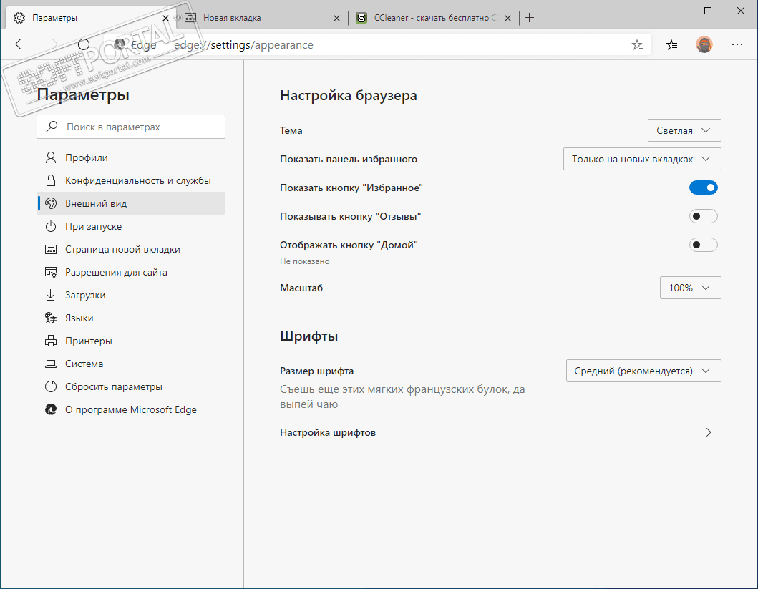Enable the Отображать кнопку "Домой" toggle
The image size is (758, 589).
(704, 245)
